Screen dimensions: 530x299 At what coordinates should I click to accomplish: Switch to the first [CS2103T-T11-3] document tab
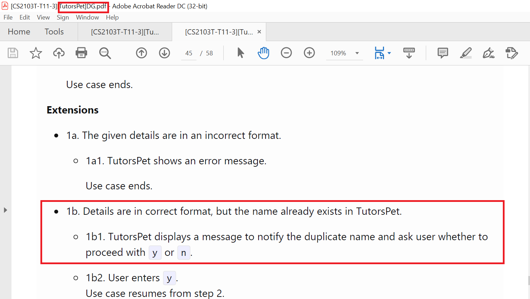(125, 32)
